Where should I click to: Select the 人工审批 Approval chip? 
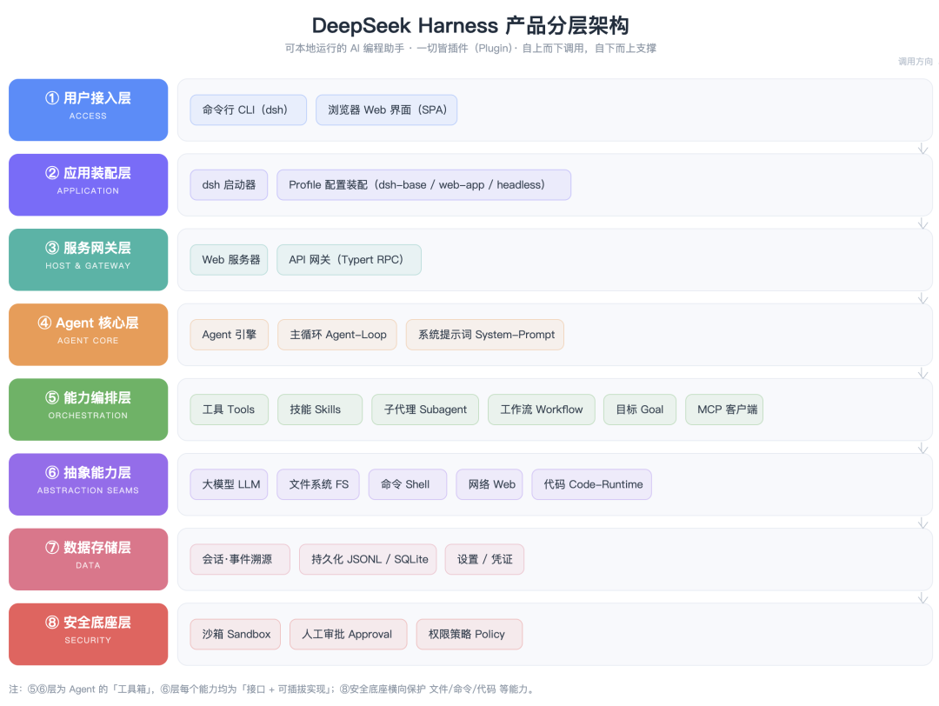tap(349, 634)
